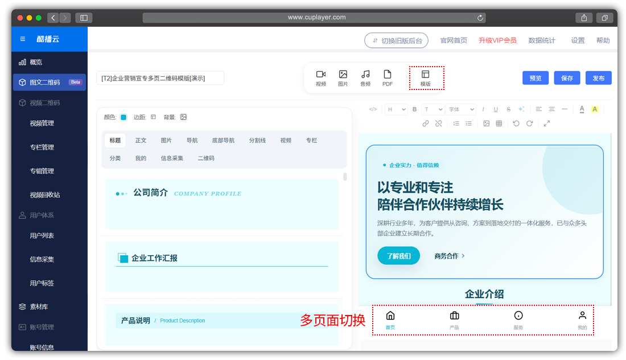626x360 pixels.
Task: Insert a video with 视频 icon
Action: [x=321, y=78]
